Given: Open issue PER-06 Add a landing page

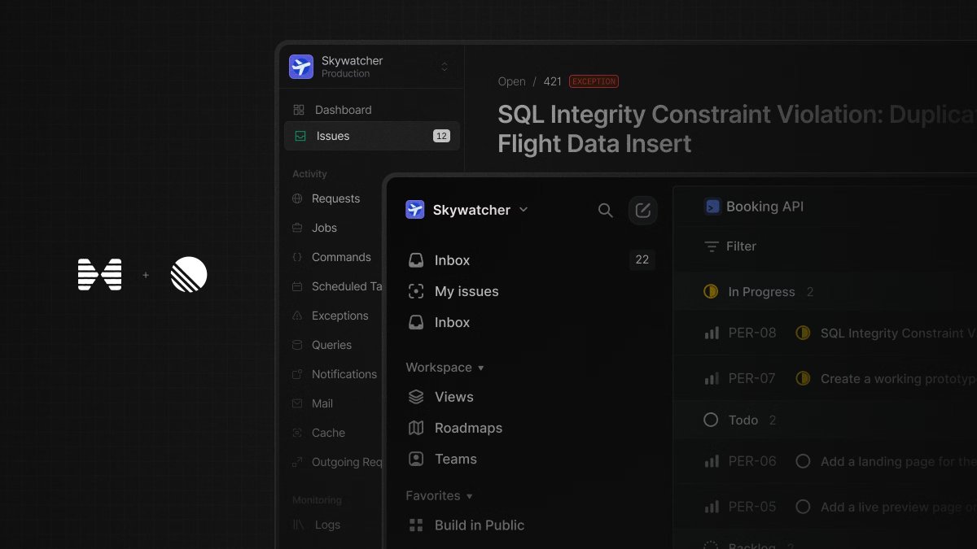Looking at the screenshot, I should [898, 462].
